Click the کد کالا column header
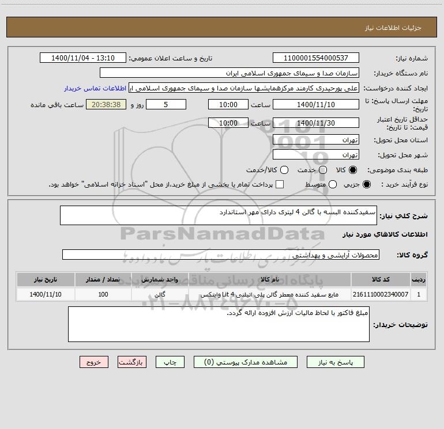 coord(381,280)
